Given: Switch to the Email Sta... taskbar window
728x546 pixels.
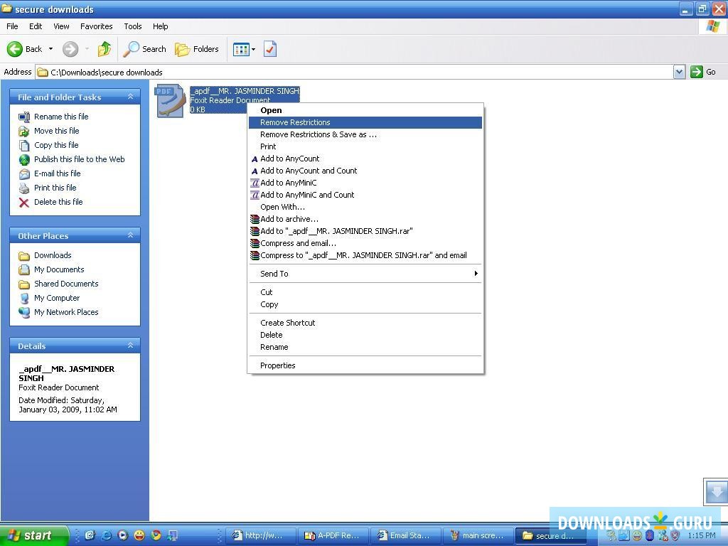Looking at the screenshot, I should tap(406, 535).
